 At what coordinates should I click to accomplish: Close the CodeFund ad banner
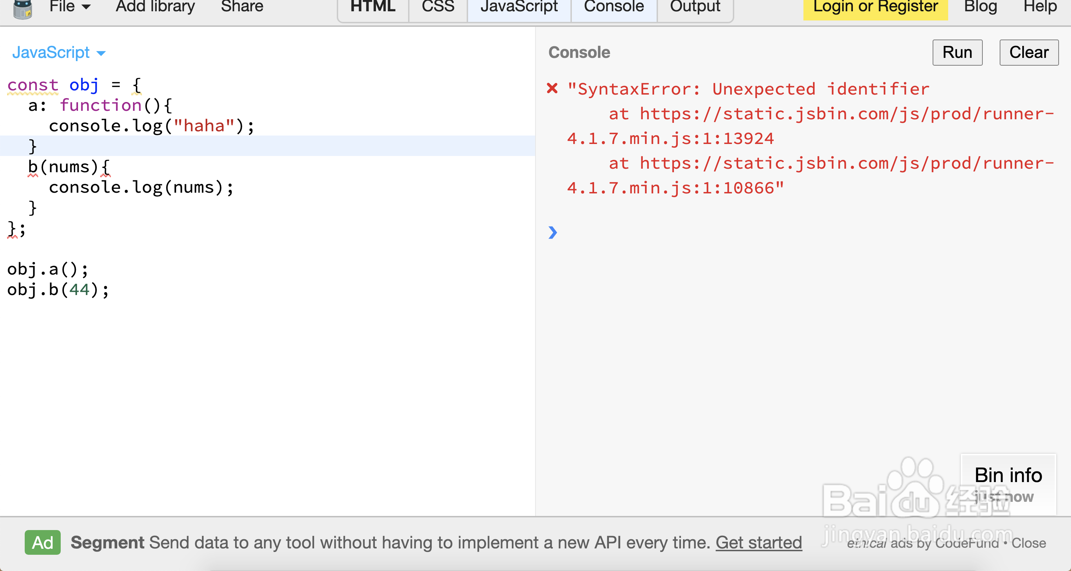tap(1029, 543)
